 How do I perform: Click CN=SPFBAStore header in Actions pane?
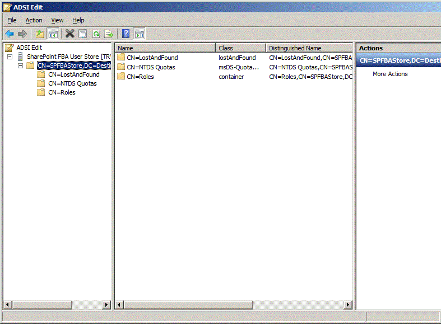398,60
